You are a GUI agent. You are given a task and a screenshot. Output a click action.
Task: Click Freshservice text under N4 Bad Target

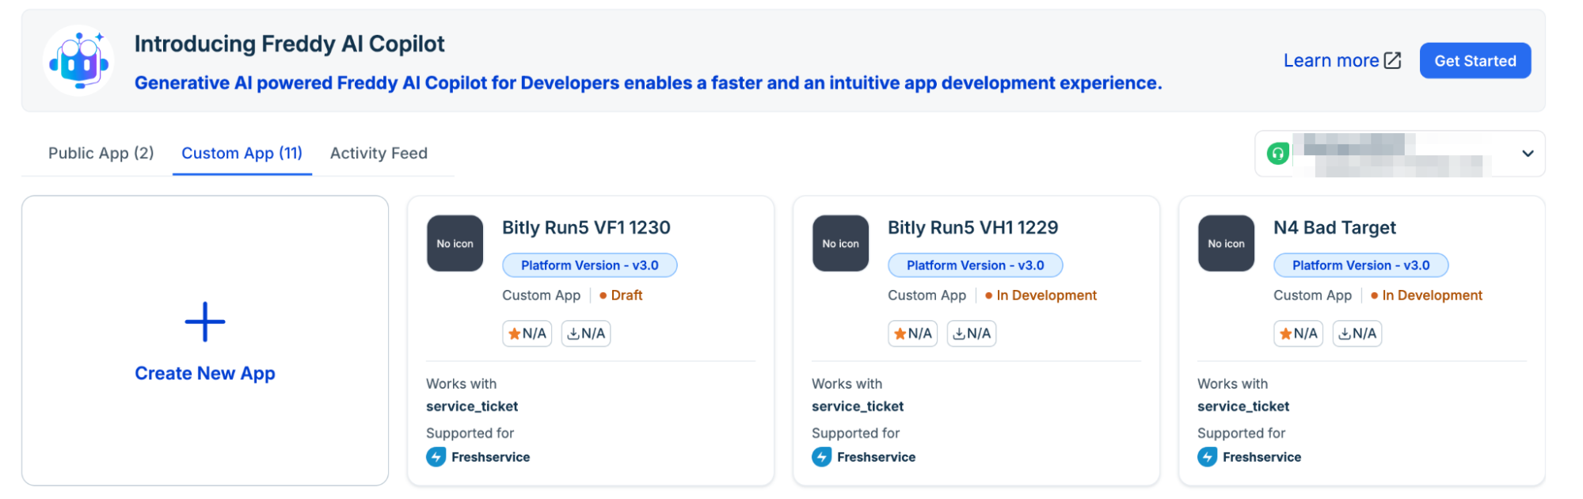1262,457
